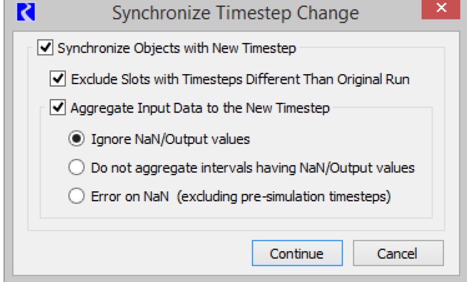This screenshot has height=282, width=468.
Task: Select the Ignore NaN/Output values radio button
Action: pos(76,139)
